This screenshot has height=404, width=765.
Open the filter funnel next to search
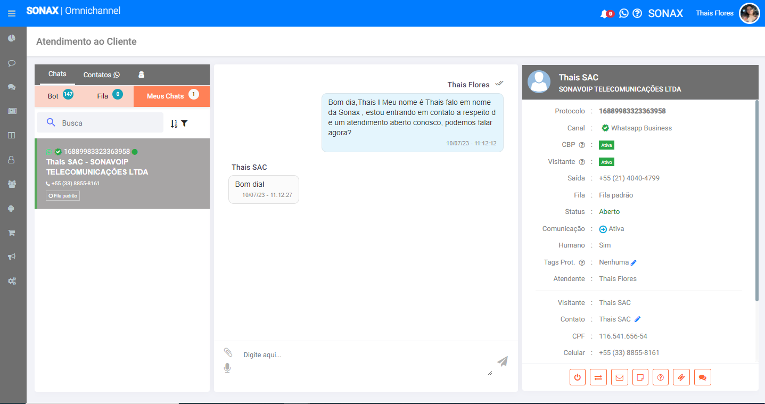click(x=184, y=123)
